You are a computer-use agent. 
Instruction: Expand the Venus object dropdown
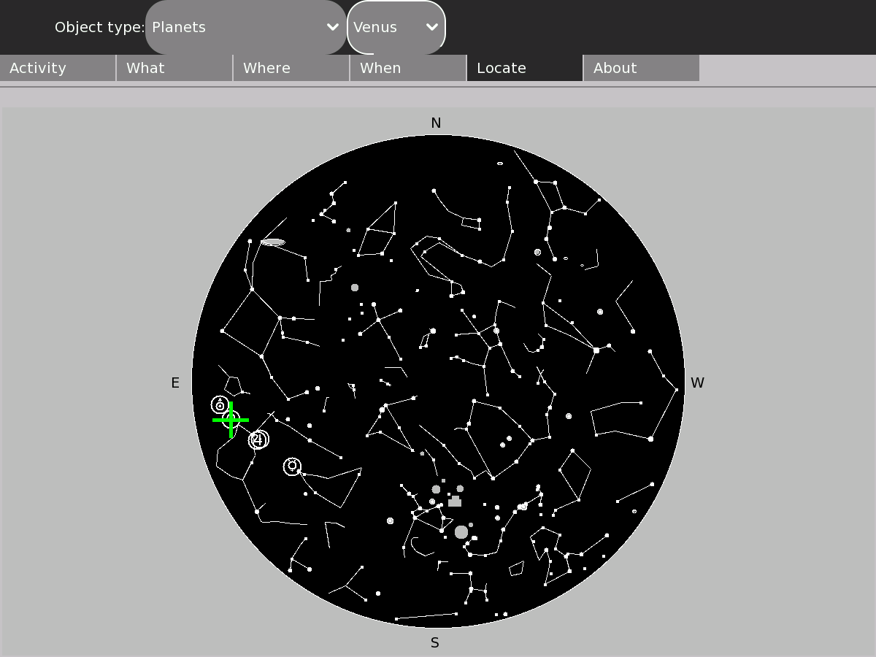point(396,27)
